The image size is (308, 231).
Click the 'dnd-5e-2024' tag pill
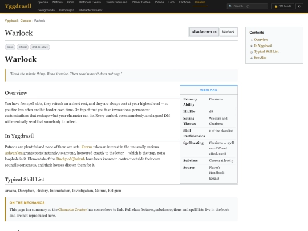[x=40, y=47]
